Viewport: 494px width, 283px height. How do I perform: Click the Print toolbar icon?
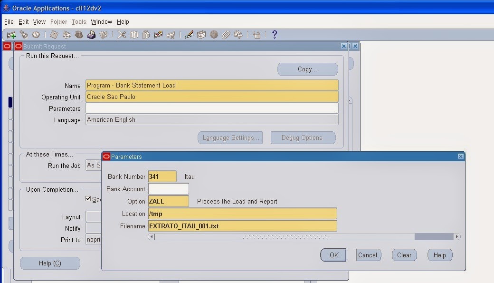92,34
